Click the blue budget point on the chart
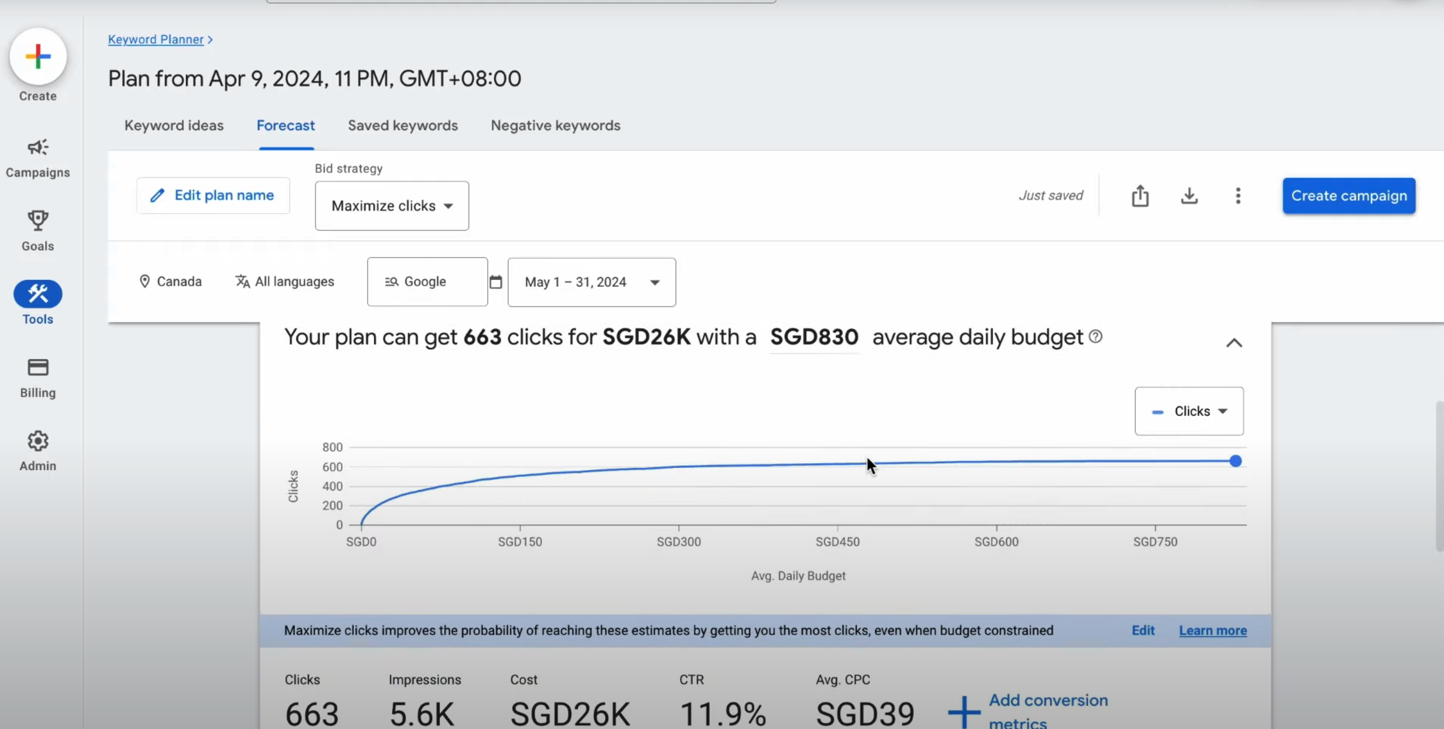Image resolution: width=1444 pixels, height=729 pixels. pos(1235,461)
